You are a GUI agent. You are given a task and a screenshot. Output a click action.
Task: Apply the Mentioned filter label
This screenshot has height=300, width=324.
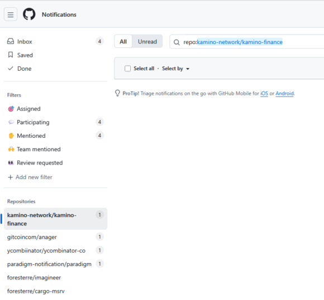31,136
